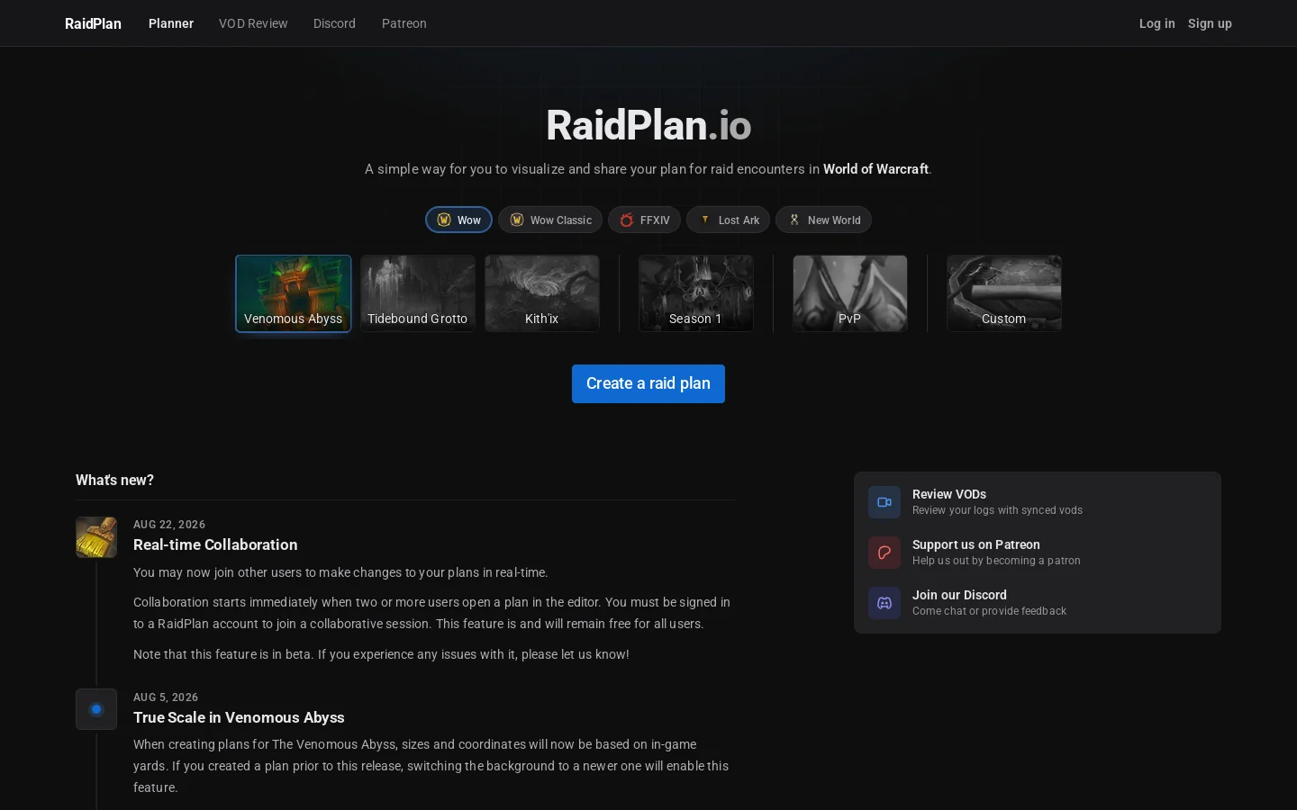1297x810 pixels.
Task: Select the Wow game filter
Action: pyautogui.click(x=458, y=220)
